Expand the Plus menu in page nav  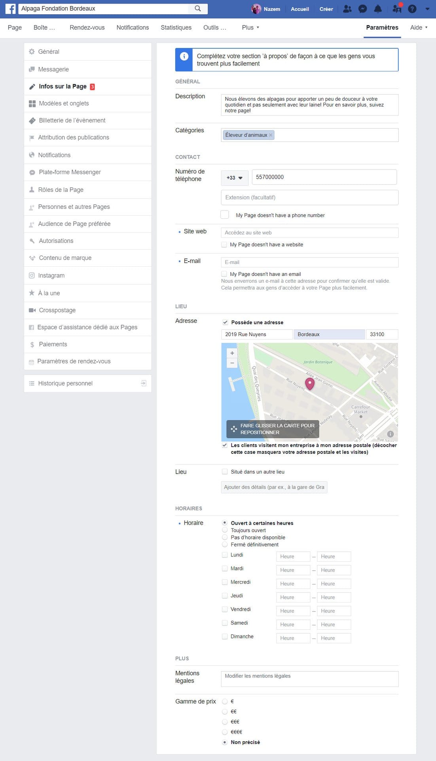250,27
